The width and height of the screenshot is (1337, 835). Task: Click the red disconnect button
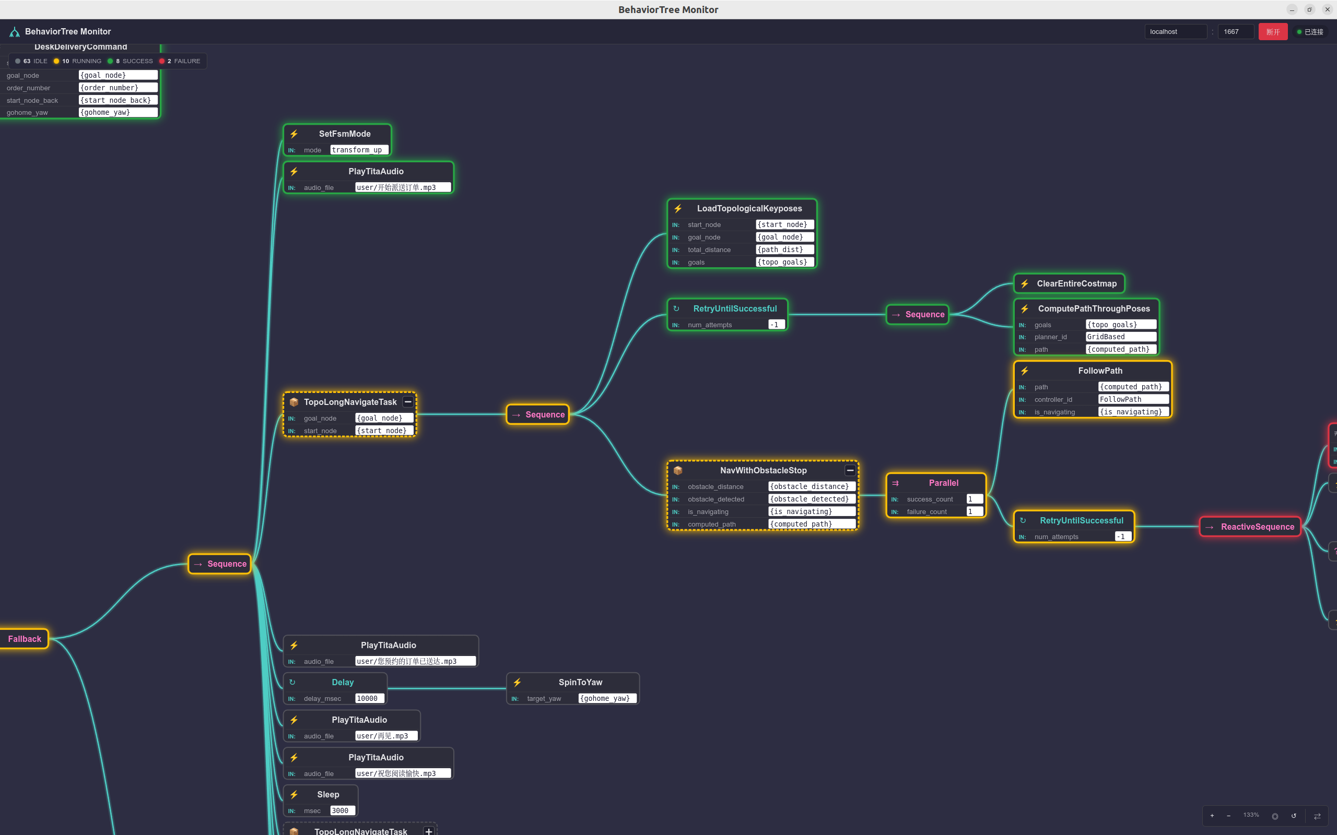[x=1272, y=31]
